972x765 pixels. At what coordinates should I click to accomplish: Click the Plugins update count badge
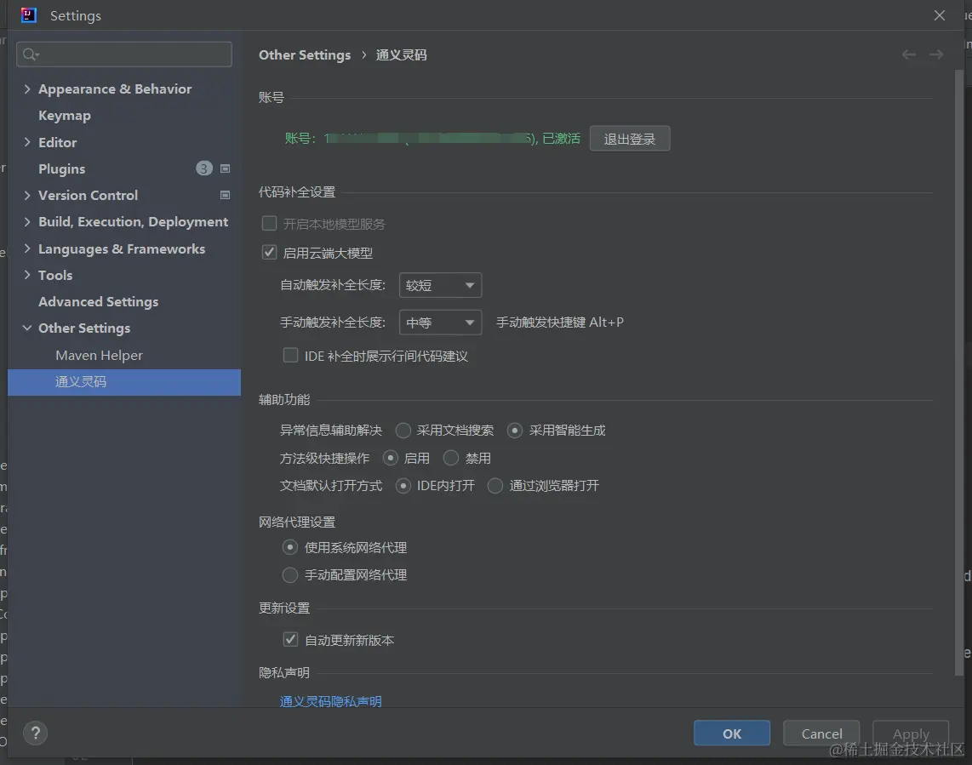[204, 168]
